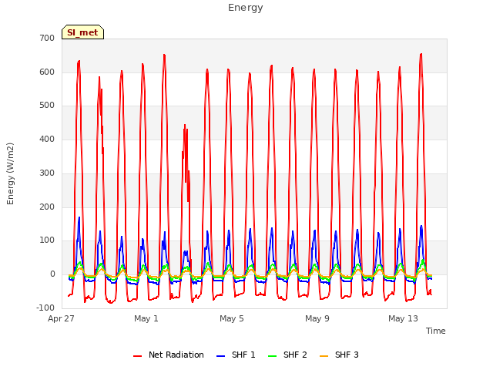Click the Energy (W/m2) axis label
Viewport: 493px width, 370px height.
pyautogui.click(x=10, y=173)
